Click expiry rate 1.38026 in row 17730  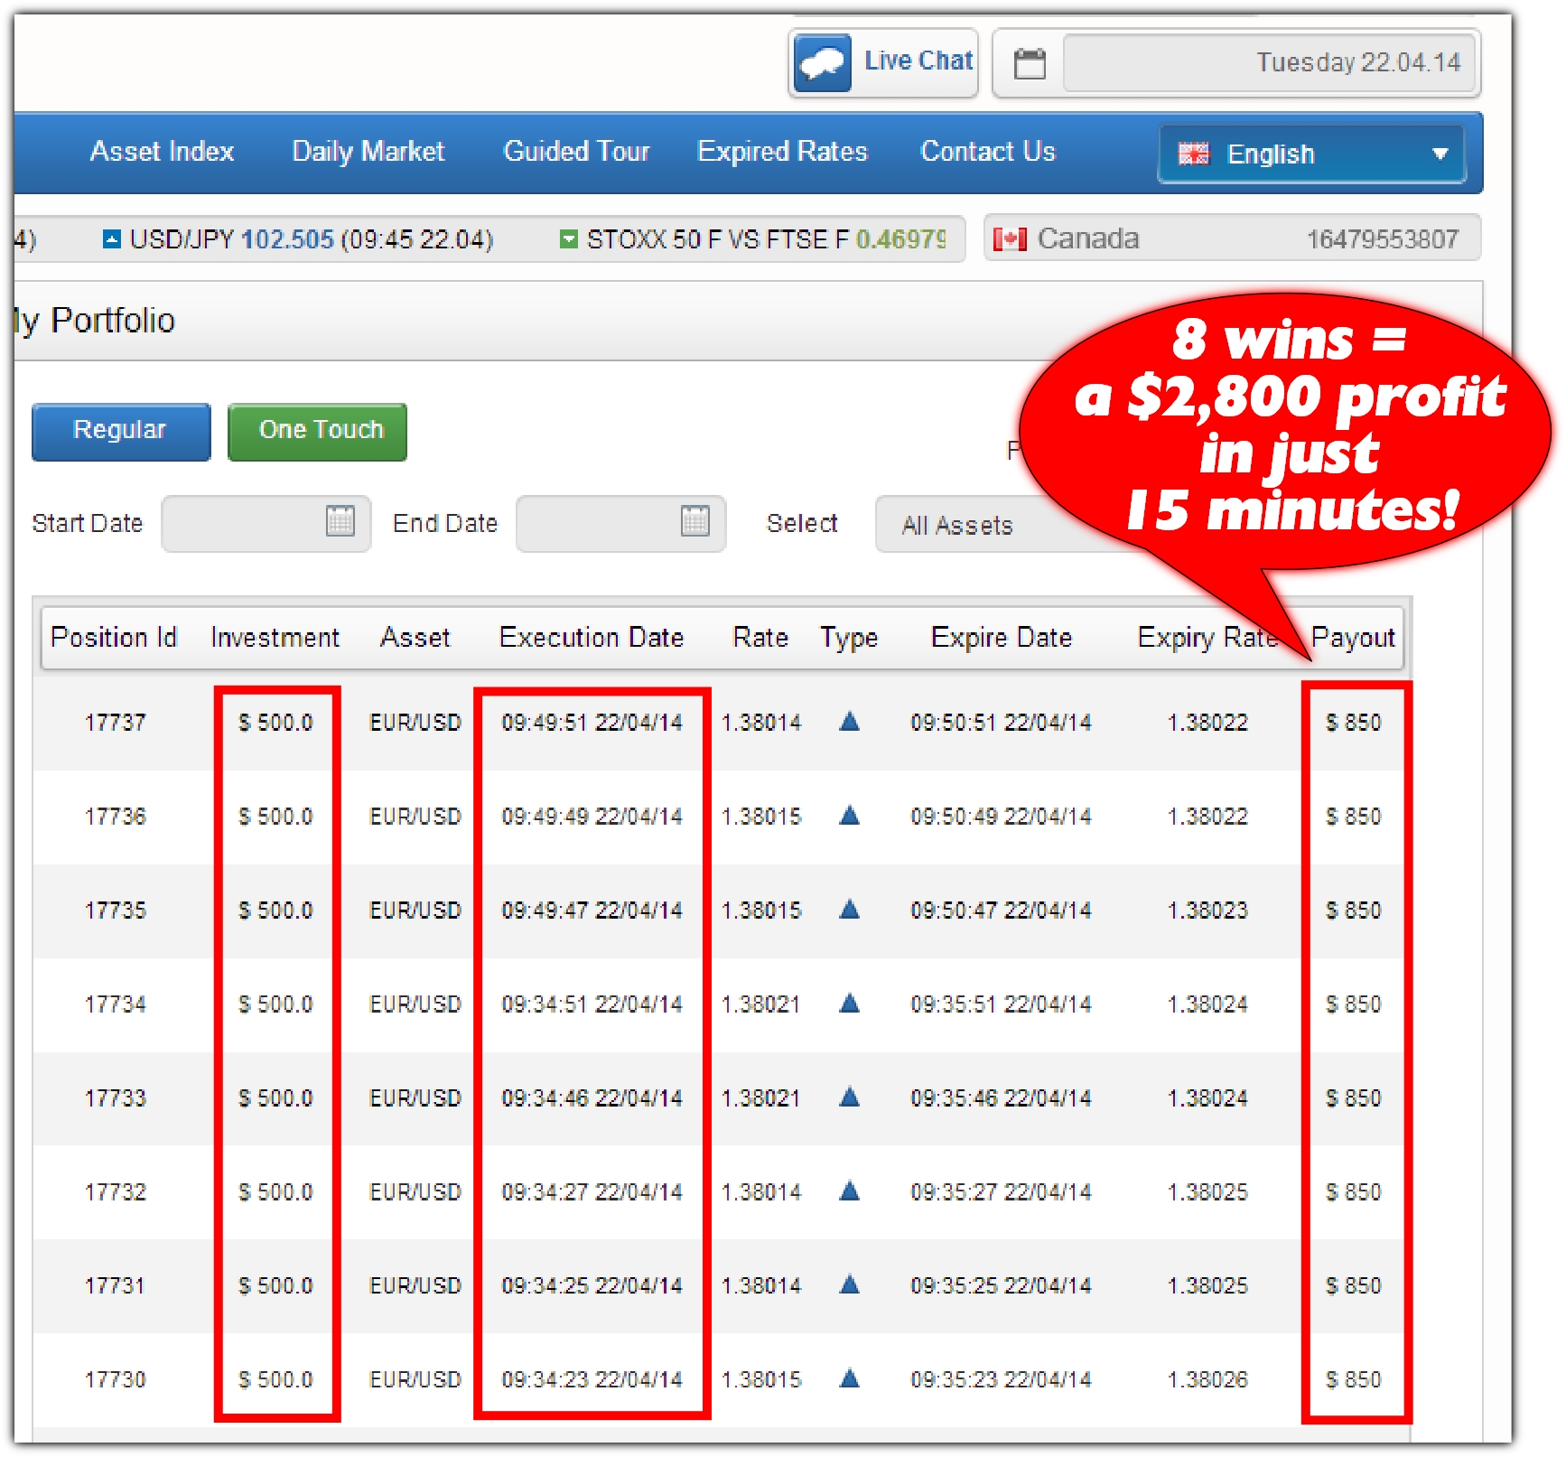[1207, 1379]
